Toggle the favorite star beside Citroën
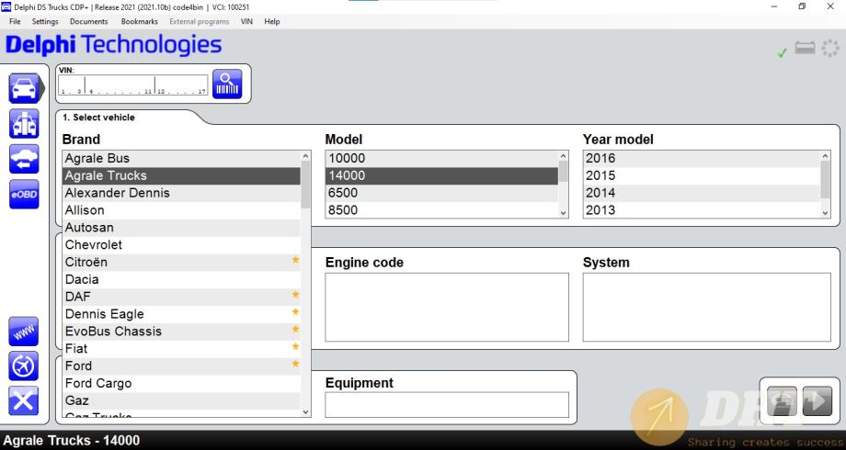Viewport: 846px width, 450px height. (296, 260)
